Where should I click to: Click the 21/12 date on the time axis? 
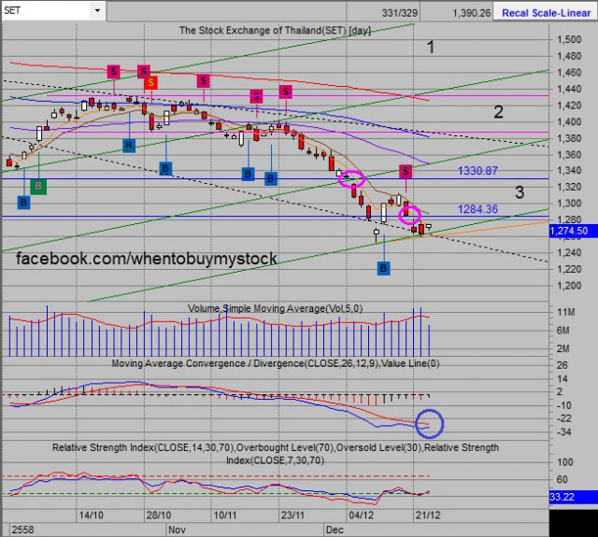[428, 516]
